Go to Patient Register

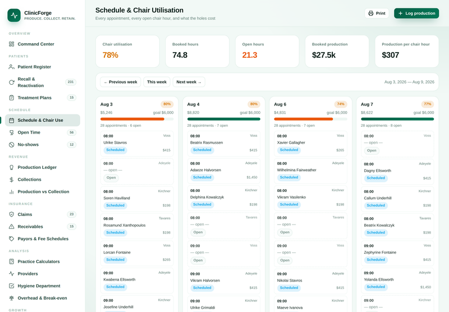(43, 67)
